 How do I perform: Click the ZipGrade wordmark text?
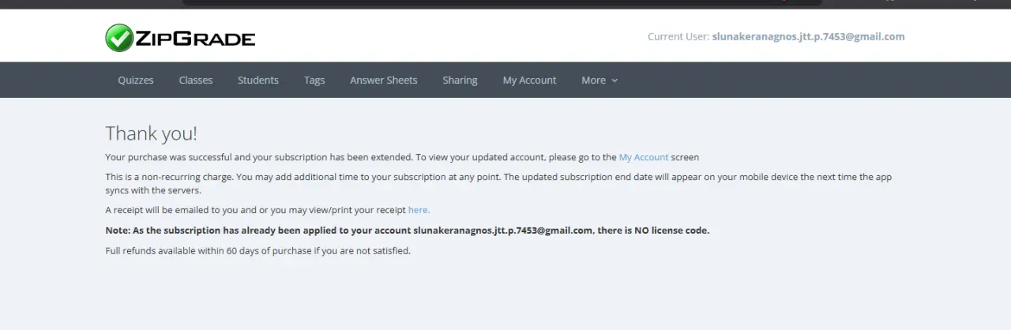pyautogui.click(x=196, y=38)
